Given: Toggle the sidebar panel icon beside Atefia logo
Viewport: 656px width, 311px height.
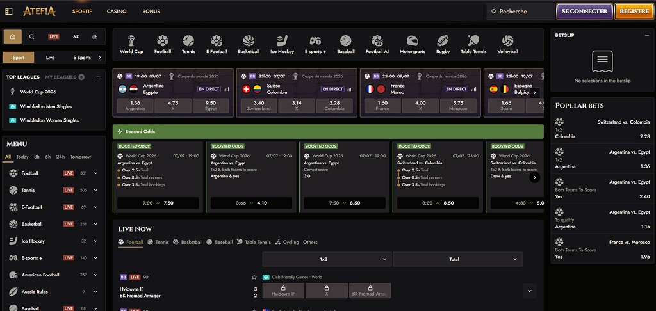Looking at the screenshot, I should pos(9,12).
